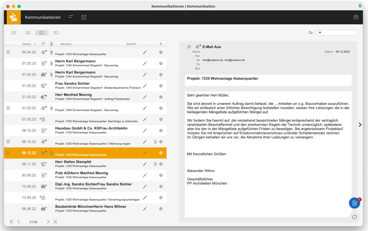Edit the Mahnung wegen email entry

[145, 142]
